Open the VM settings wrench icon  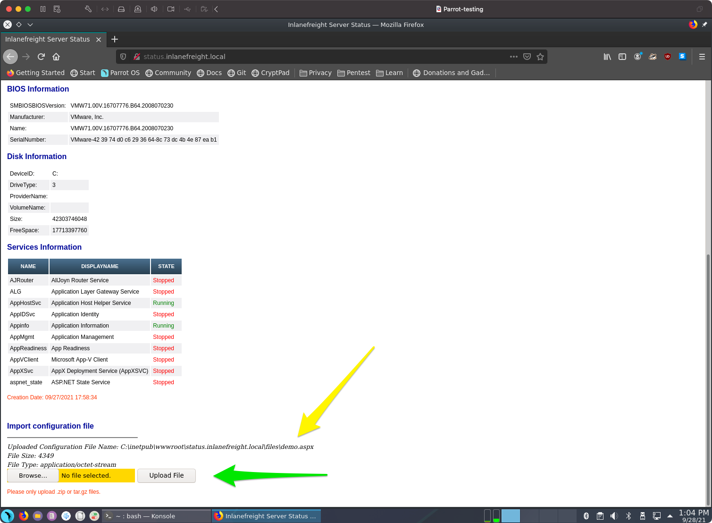pos(88,9)
